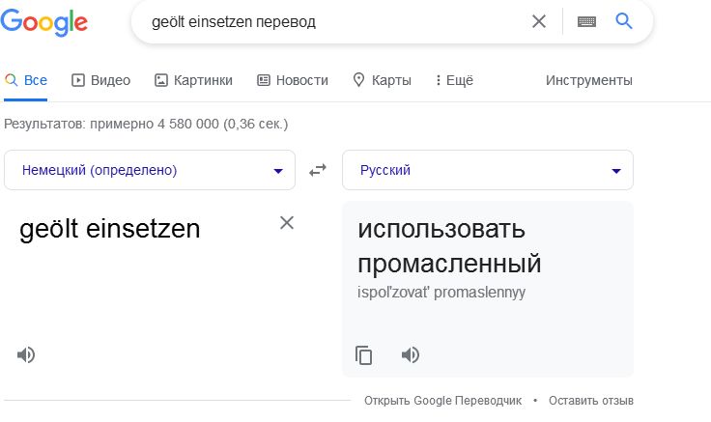Open Инструменты search tools

coord(589,80)
